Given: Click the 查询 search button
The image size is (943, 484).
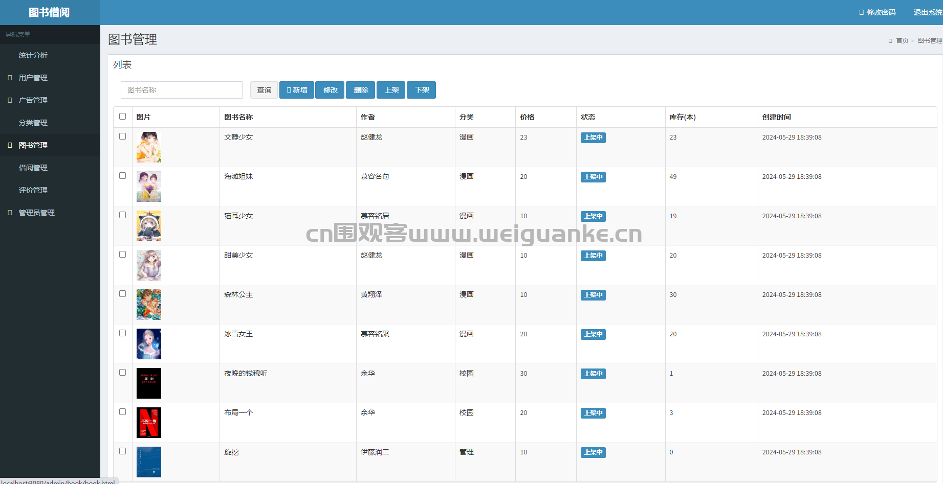Looking at the screenshot, I should (264, 90).
